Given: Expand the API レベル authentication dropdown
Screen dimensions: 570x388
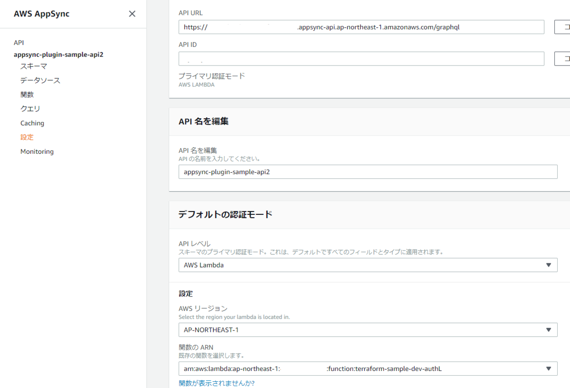Looking at the screenshot, I should [x=549, y=265].
